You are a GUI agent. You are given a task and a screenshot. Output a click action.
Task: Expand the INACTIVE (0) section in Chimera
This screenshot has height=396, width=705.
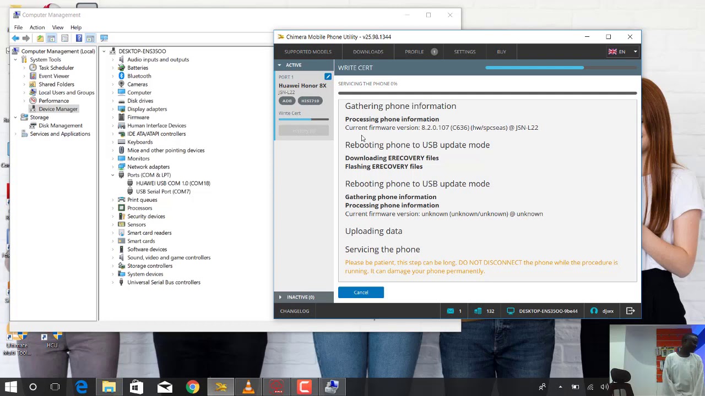click(280, 297)
